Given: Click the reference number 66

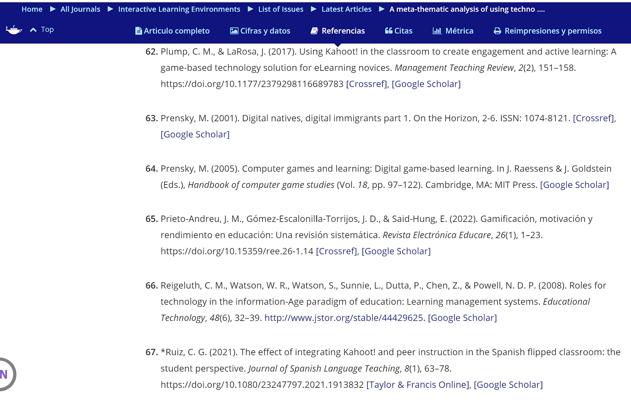Looking at the screenshot, I should click(151, 285).
